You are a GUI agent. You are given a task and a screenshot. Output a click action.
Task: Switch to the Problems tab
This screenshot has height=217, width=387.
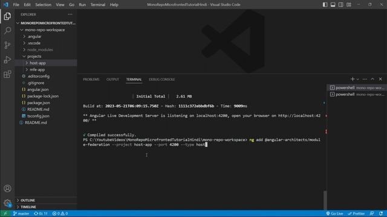pyautogui.click(x=91, y=79)
